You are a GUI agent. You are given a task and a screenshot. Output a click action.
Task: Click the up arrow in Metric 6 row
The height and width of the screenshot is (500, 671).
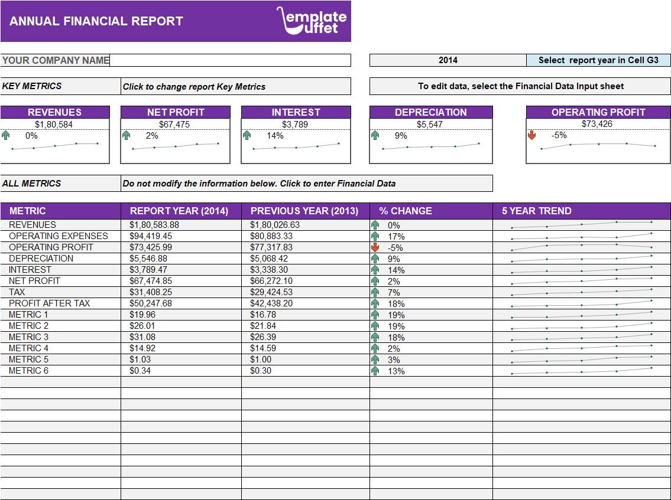(x=375, y=371)
